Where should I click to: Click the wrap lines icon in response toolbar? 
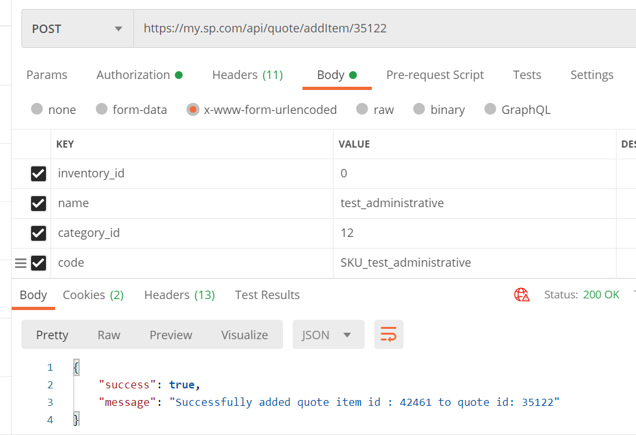[x=389, y=335]
